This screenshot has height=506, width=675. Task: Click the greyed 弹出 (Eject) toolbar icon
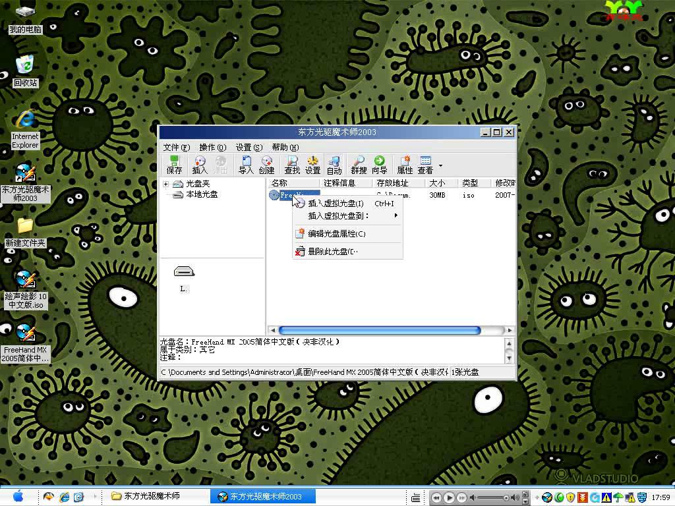(x=220, y=165)
